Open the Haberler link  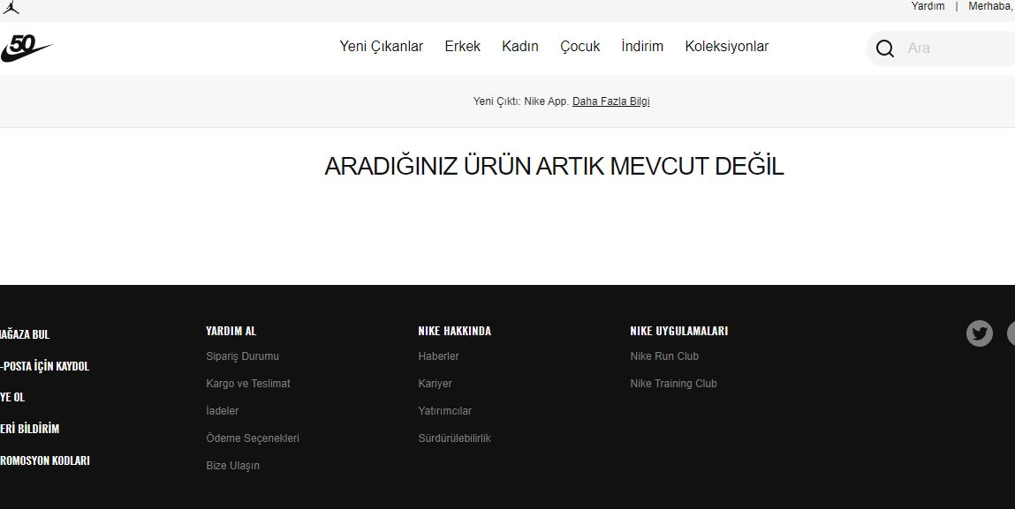438,356
